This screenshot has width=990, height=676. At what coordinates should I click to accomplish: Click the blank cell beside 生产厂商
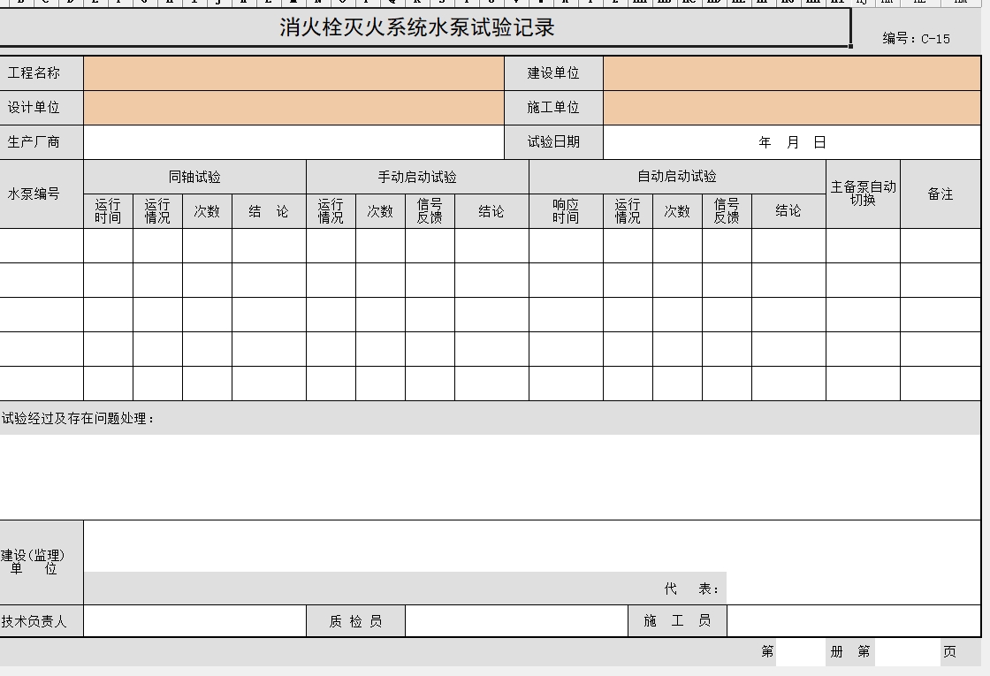pos(293,142)
